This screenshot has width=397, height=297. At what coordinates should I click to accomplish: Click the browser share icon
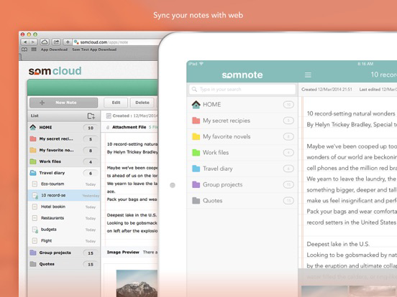[x=56, y=42]
